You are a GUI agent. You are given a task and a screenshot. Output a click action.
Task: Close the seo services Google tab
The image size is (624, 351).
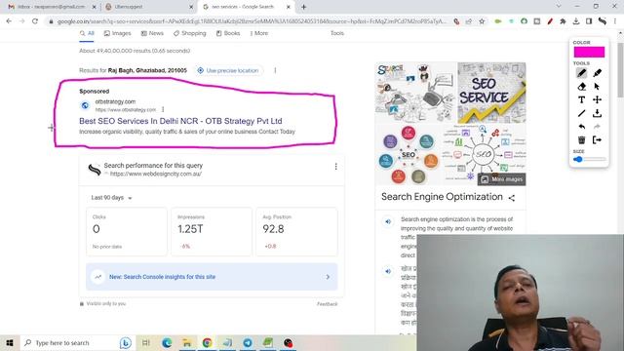pos(289,7)
